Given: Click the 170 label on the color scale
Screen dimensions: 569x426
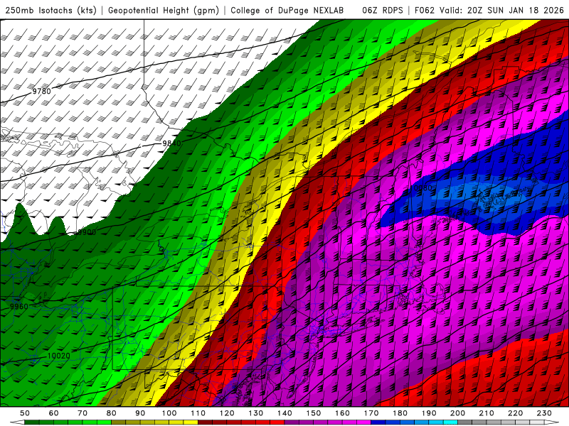Looking at the screenshot, I should click(x=371, y=413).
